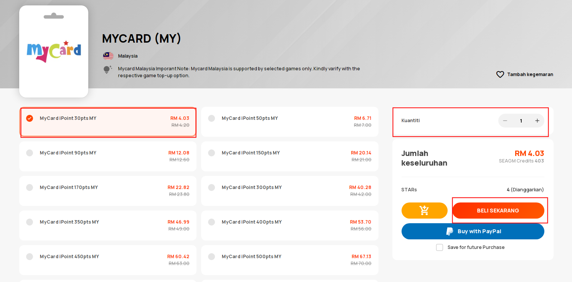Click the STARs label
Image resolution: width=572 pixels, height=282 pixels.
(x=409, y=190)
